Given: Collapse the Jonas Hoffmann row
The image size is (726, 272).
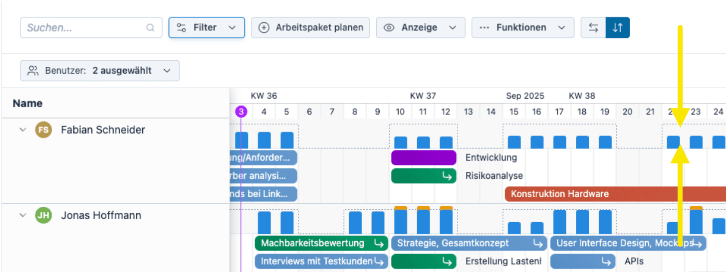Looking at the screenshot, I should (22, 216).
